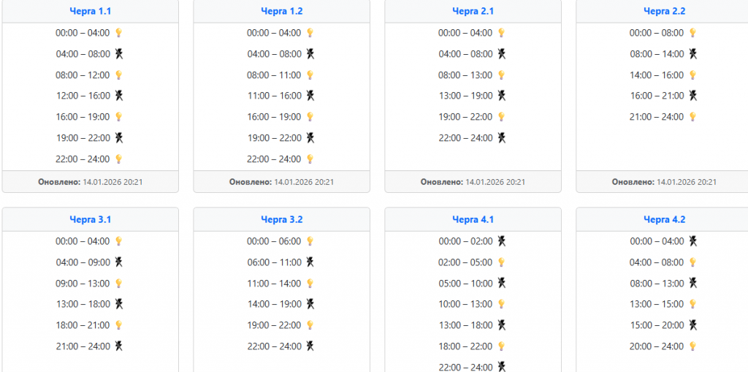Open the Черга 3.2 heading link
748x372 pixels.
coord(282,219)
